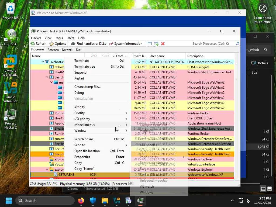Click the find window toolbar icon
Image resolution: width=276 pixels, height=207 pixels.
pyautogui.click(x=150, y=44)
